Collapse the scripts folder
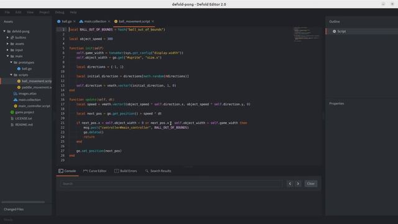This screenshot has height=224, width=398. (11, 75)
